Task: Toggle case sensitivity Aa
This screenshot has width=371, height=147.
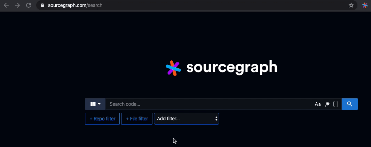Action: click(317, 104)
